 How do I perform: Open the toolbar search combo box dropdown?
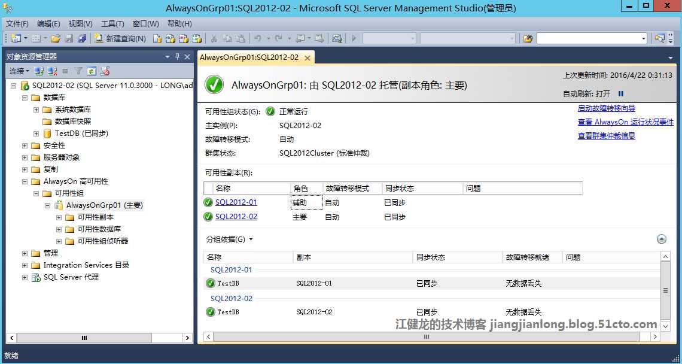(644, 39)
